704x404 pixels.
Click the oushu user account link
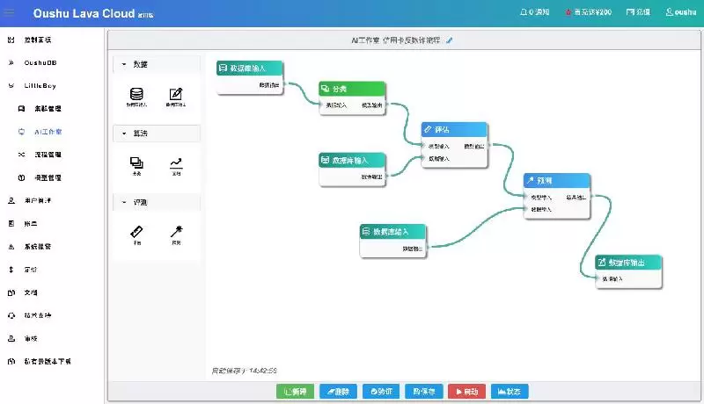point(680,13)
